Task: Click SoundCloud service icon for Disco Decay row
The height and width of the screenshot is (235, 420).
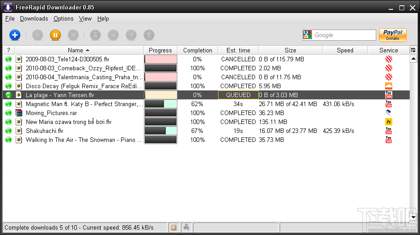Action: [x=388, y=86]
